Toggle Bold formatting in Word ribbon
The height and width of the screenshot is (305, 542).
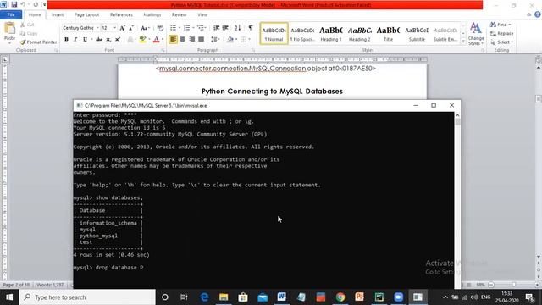66,40
